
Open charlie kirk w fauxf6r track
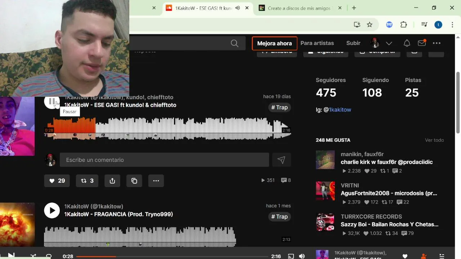click(387, 162)
